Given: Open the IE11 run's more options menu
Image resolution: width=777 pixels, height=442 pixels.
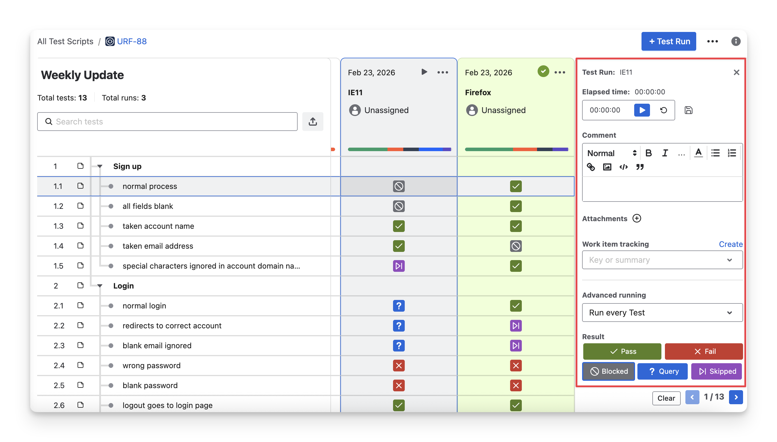Looking at the screenshot, I should [x=442, y=72].
